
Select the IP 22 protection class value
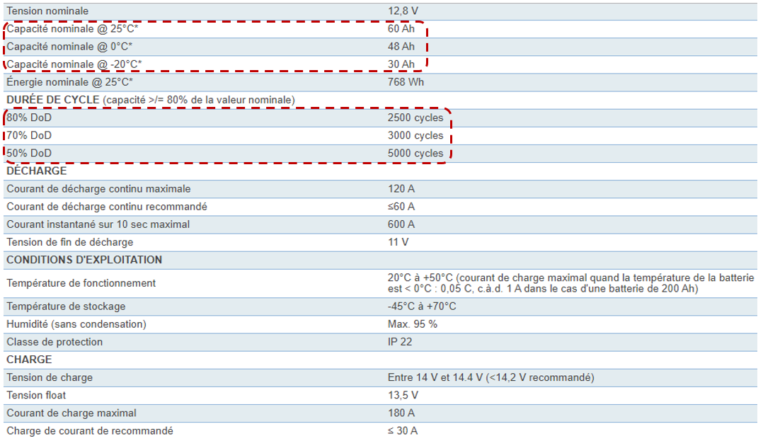pyautogui.click(x=399, y=342)
